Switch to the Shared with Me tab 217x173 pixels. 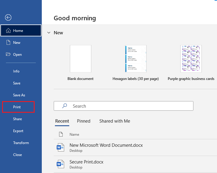(x=115, y=121)
